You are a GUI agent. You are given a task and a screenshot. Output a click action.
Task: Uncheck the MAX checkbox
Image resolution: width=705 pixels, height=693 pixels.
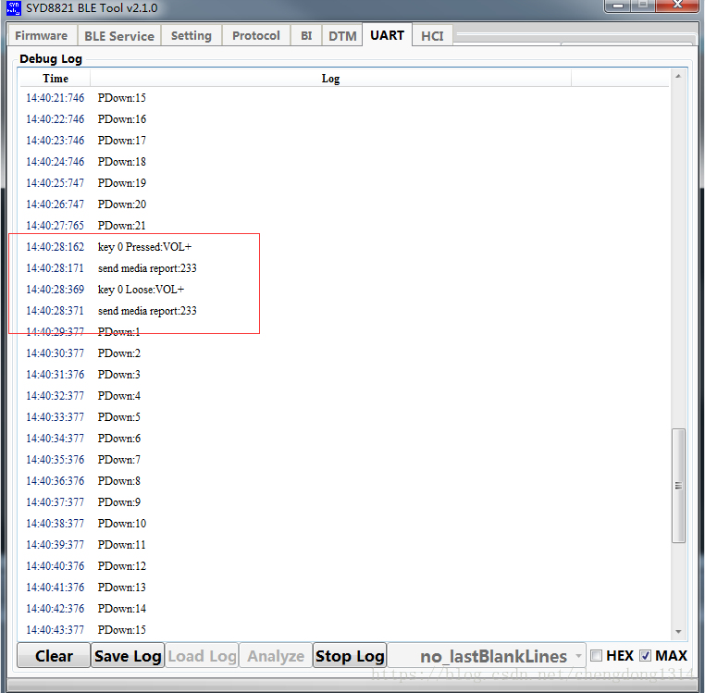tap(646, 655)
